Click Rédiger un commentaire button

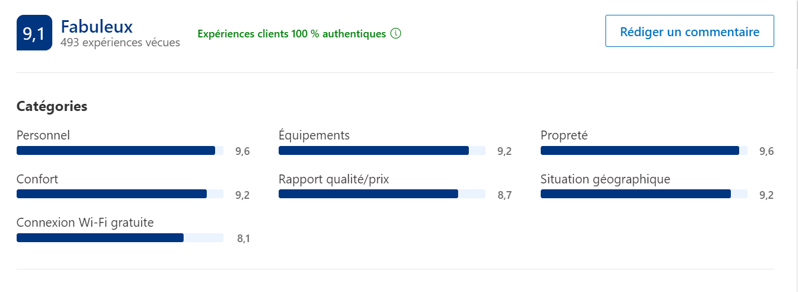click(689, 31)
